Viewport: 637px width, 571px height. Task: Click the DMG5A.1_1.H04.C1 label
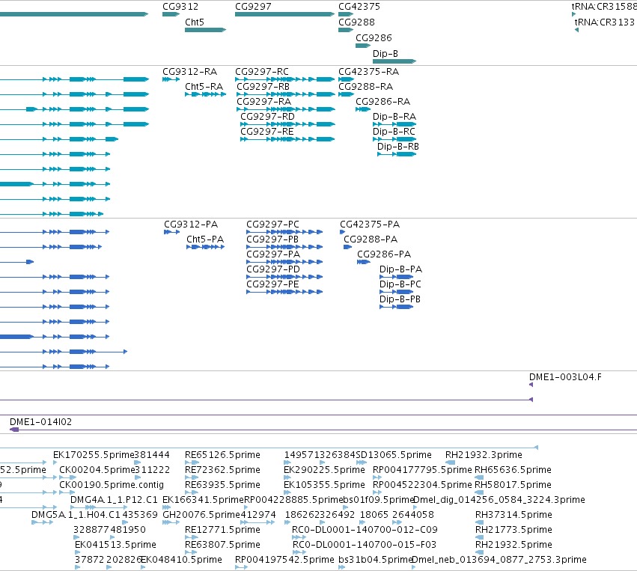point(76,515)
